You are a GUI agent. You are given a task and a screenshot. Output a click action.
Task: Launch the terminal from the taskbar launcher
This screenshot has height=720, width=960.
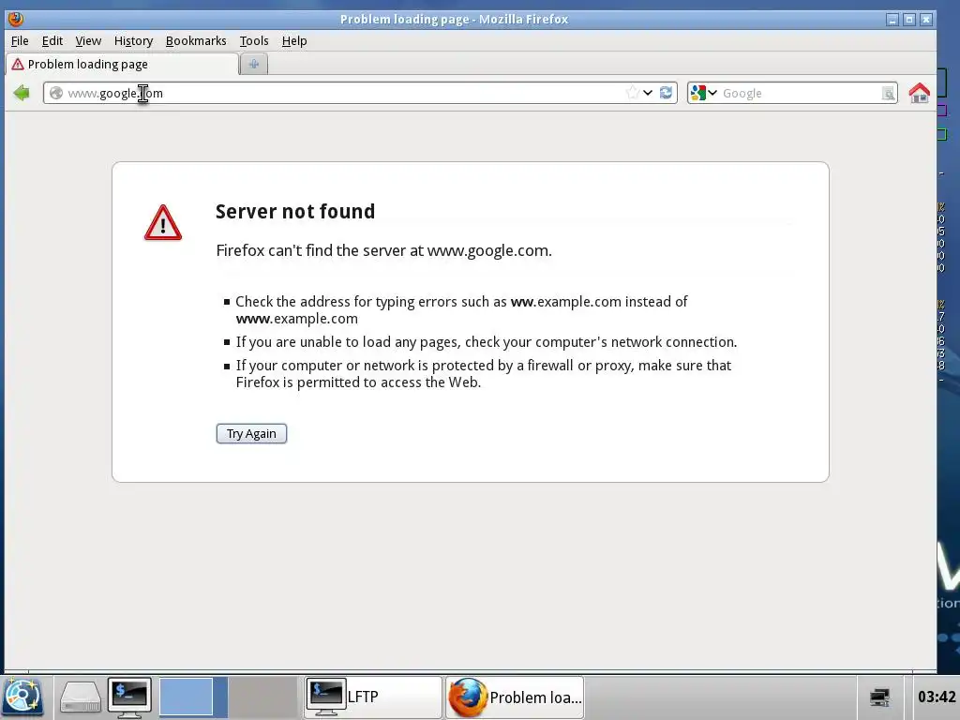[x=129, y=697]
